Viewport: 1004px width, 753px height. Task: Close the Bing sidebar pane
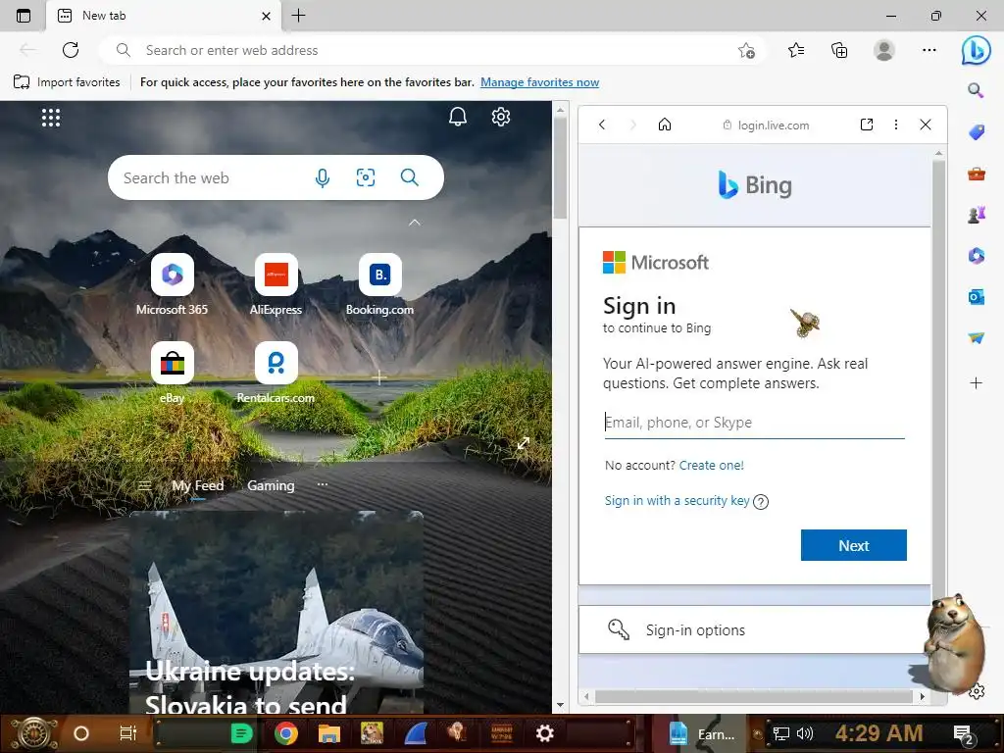[926, 125]
